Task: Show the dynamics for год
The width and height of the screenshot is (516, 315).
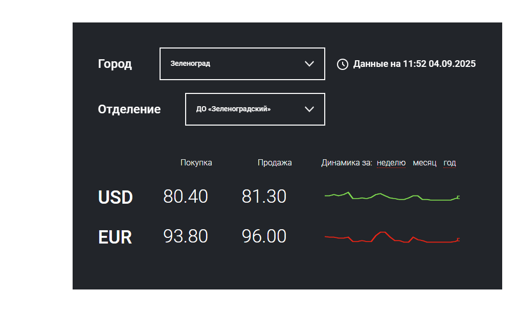Action: tap(450, 163)
